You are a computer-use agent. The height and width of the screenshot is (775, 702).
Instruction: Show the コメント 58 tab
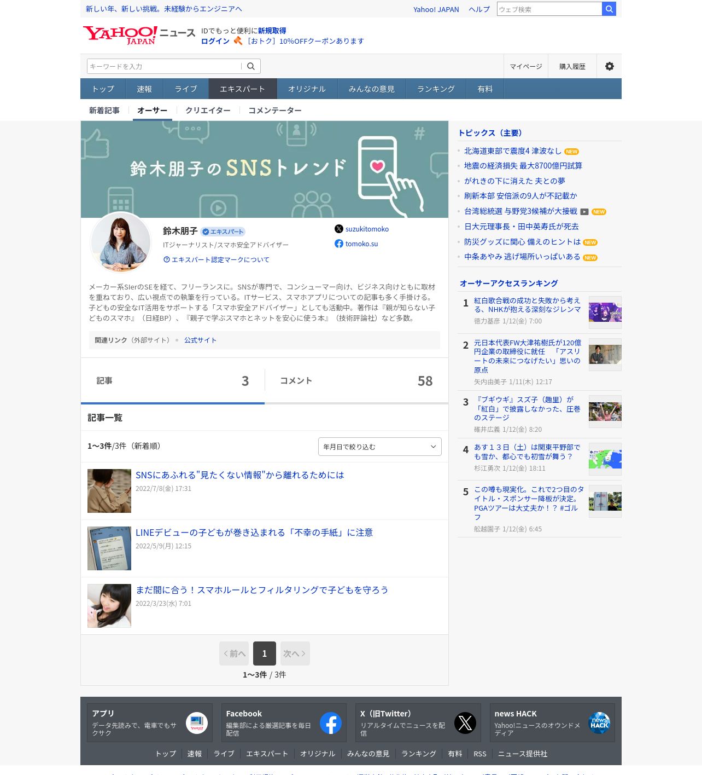[356, 381]
